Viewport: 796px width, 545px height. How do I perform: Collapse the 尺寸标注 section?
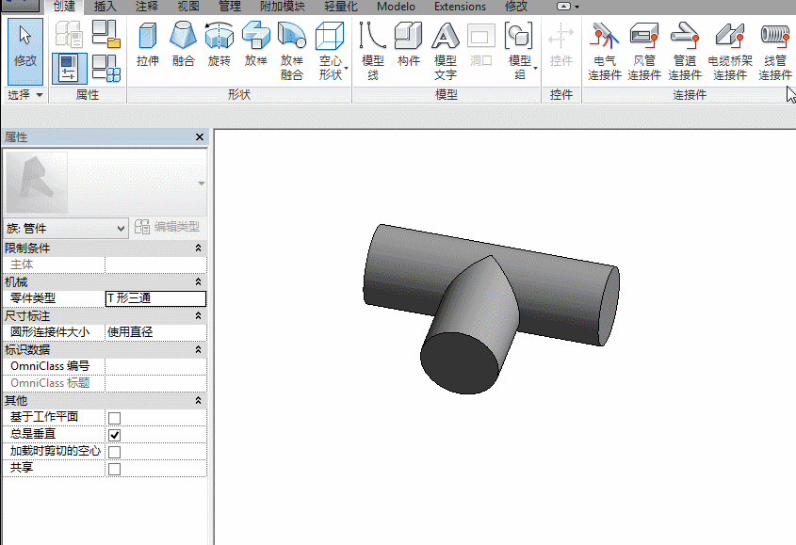point(198,315)
